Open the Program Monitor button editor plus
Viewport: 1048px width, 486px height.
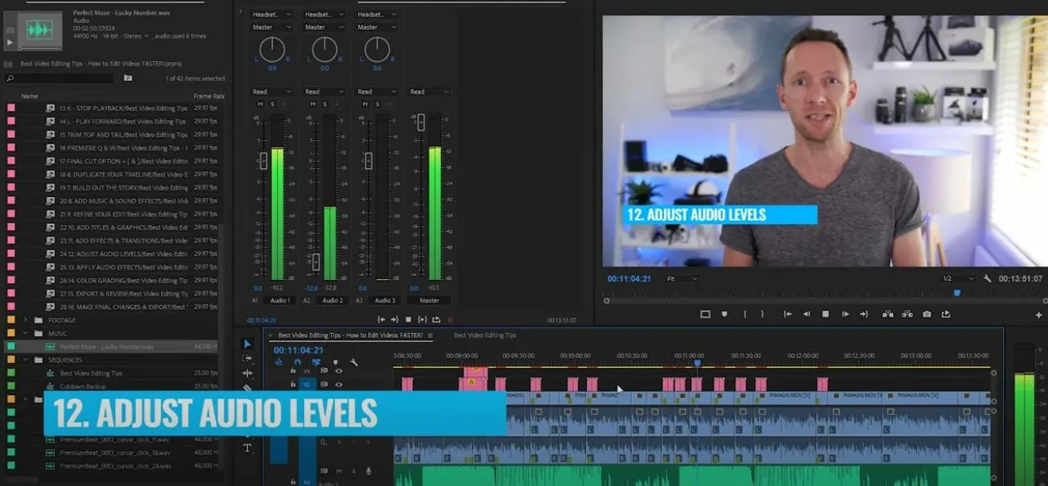click(1038, 315)
